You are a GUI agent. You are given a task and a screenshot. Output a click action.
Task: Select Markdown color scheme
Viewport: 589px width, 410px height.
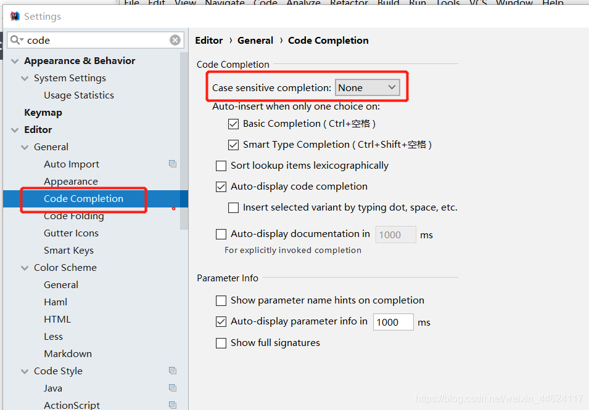(x=68, y=354)
